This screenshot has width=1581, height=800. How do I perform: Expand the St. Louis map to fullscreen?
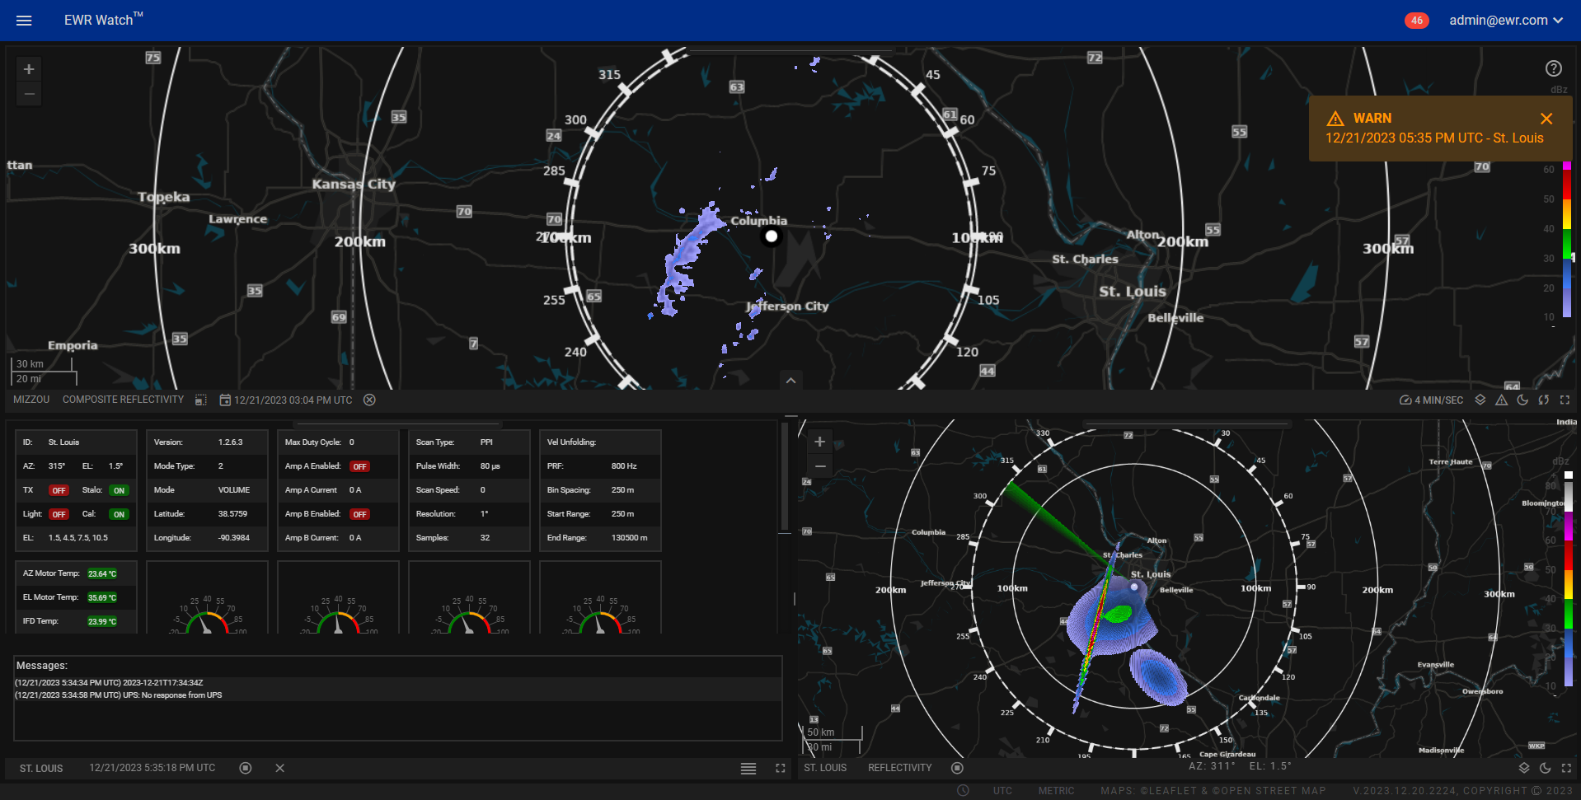(x=1565, y=768)
